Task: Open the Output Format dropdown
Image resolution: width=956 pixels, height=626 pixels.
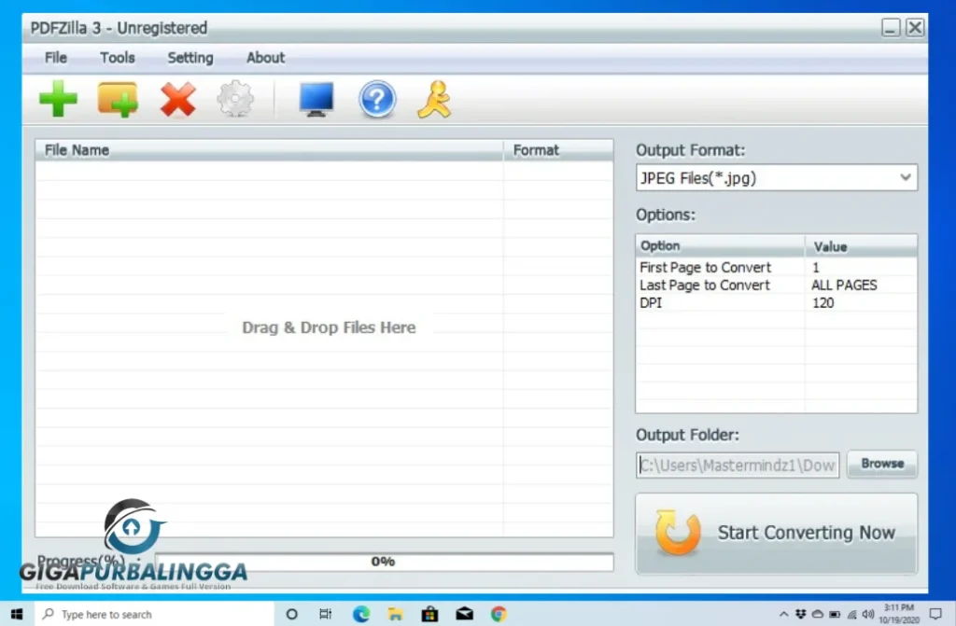Action: 776,177
